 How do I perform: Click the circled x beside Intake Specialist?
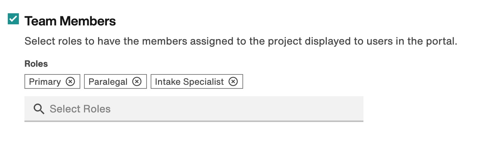click(233, 81)
